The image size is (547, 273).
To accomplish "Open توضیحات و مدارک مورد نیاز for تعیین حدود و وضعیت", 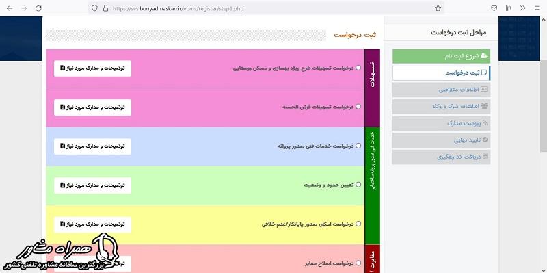I will [x=92, y=185].
